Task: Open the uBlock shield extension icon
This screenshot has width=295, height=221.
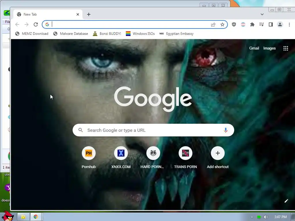Action: pos(234,24)
